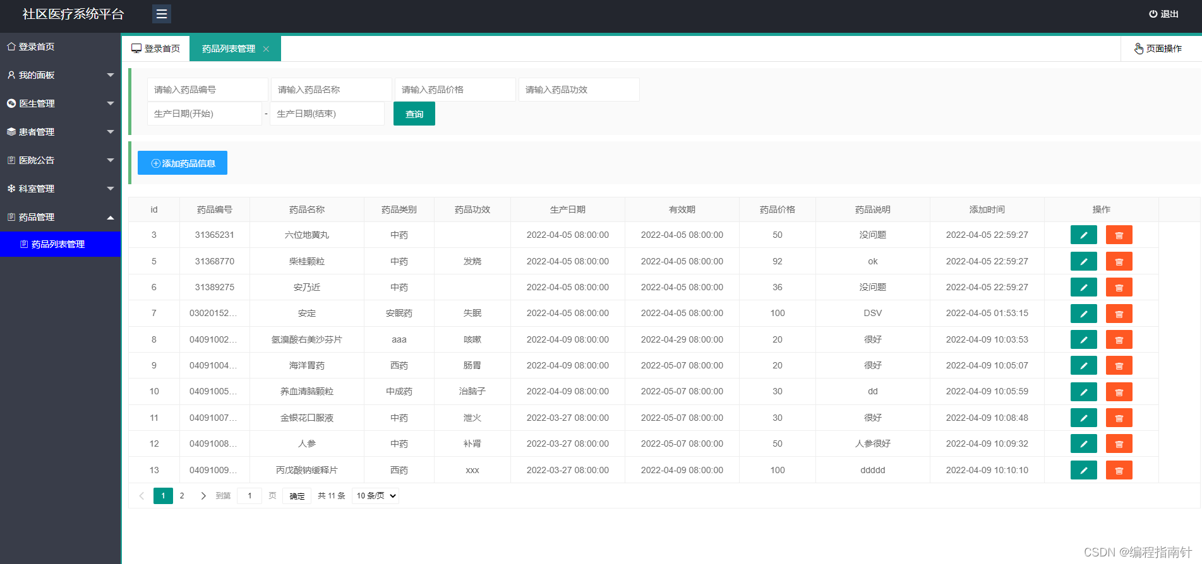Delete the 丙戊酸钠缓释片 row
This screenshot has height=564, width=1202.
click(1119, 470)
